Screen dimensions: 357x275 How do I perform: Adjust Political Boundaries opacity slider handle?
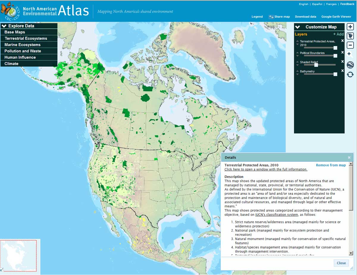[335, 56]
